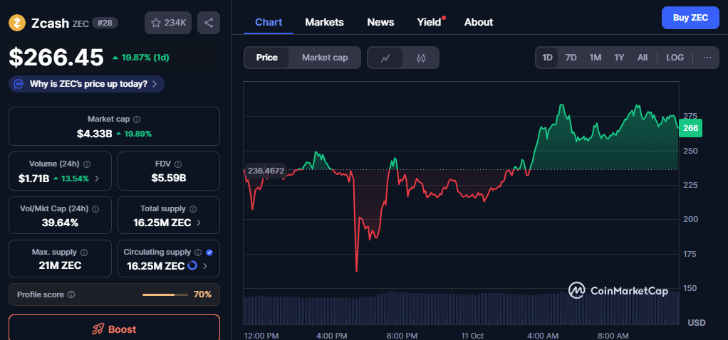Select the 7D time range
This screenshot has height=340, width=728.
(x=571, y=58)
